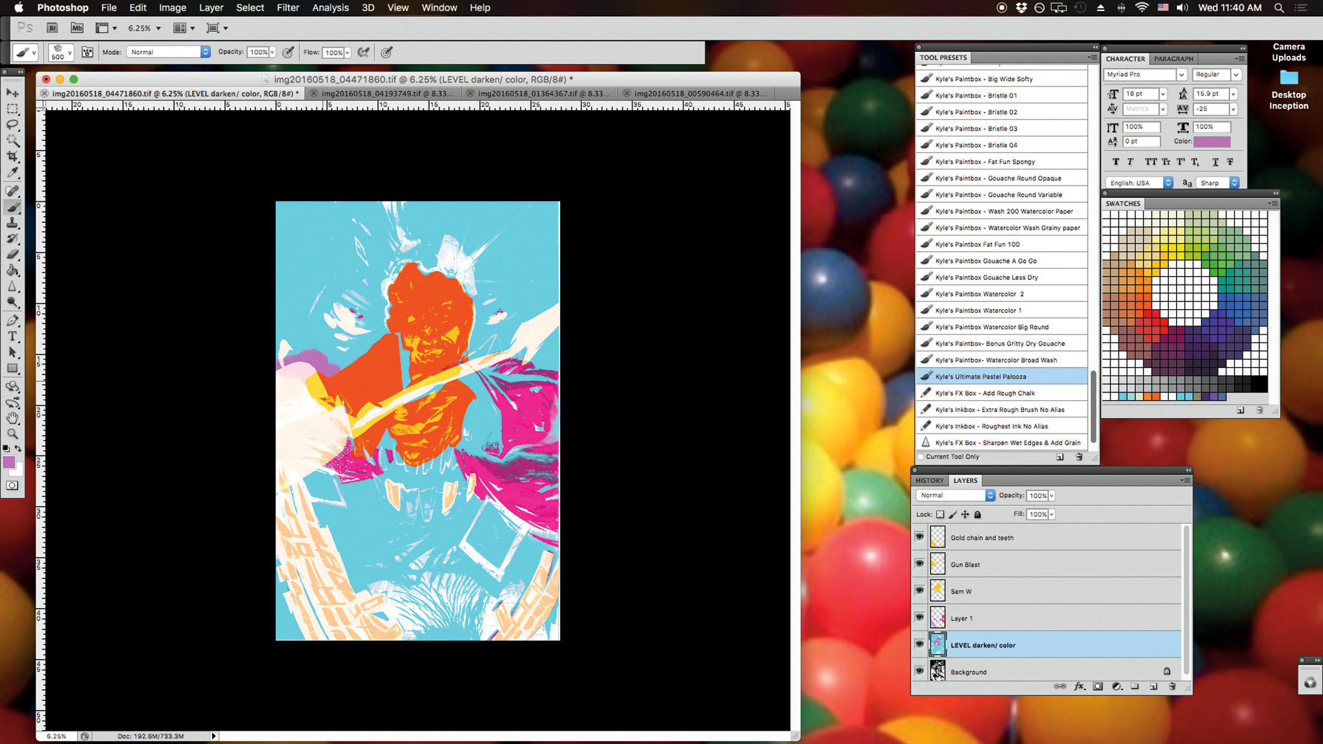Select the Paint Bucket tool
Image resolution: width=1323 pixels, height=744 pixels.
coord(12,270)
